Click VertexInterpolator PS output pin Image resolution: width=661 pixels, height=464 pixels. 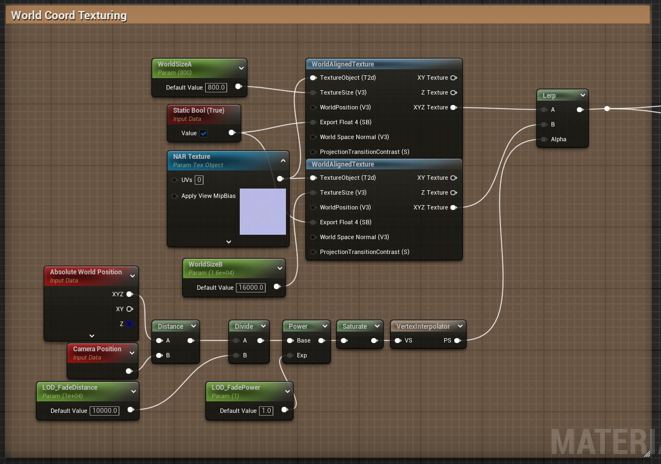[x=458, y=340]
